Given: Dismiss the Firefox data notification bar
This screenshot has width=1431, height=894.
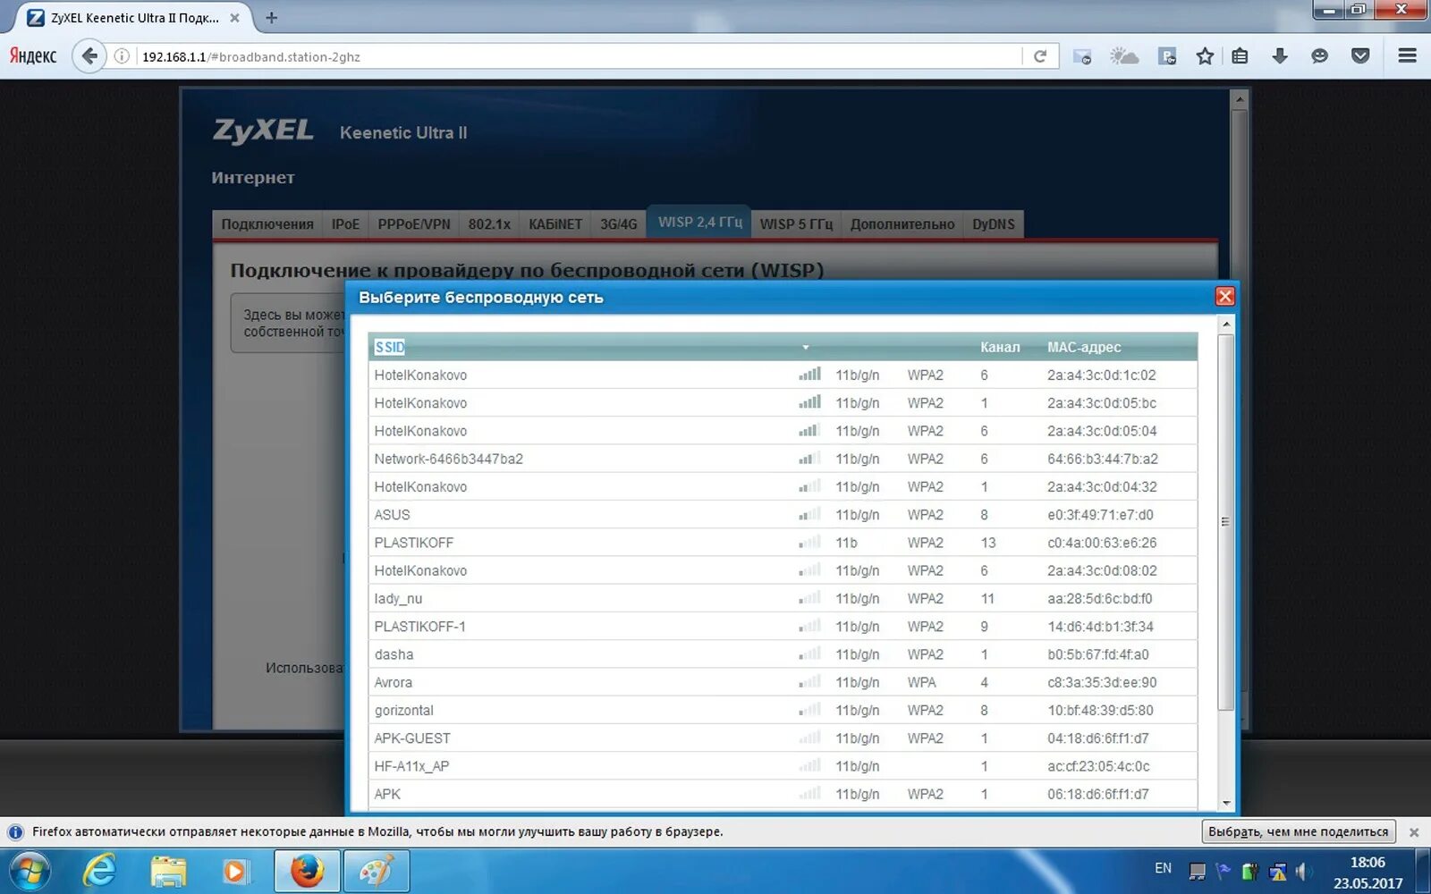Looking at the screenshot, I should (x=1414, y=832).
